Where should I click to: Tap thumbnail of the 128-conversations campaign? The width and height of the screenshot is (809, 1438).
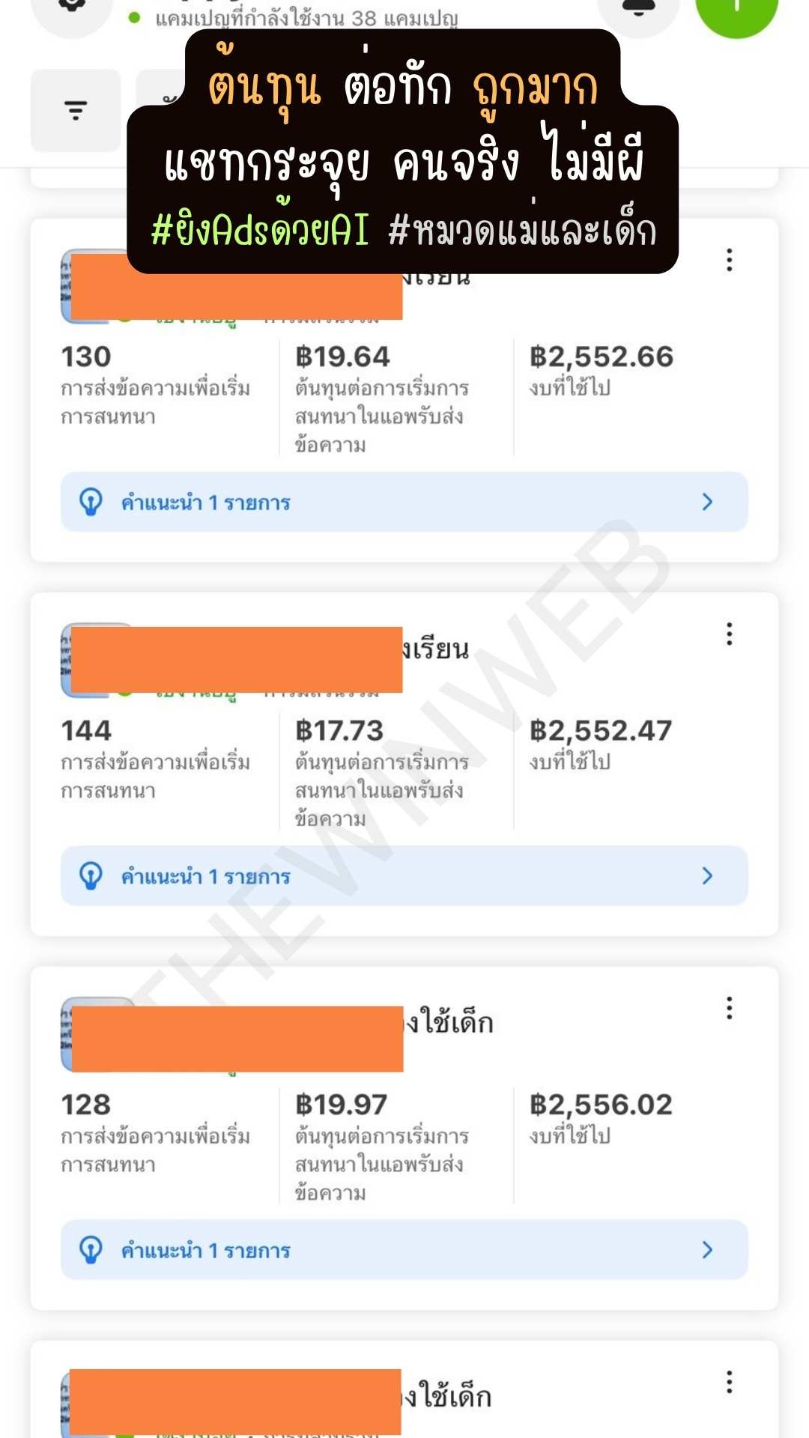[x=67, y=1034]
